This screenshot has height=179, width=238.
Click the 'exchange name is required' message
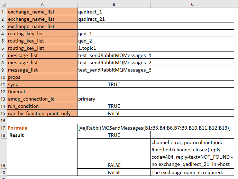pyautogui.click(x=192, y=172)
